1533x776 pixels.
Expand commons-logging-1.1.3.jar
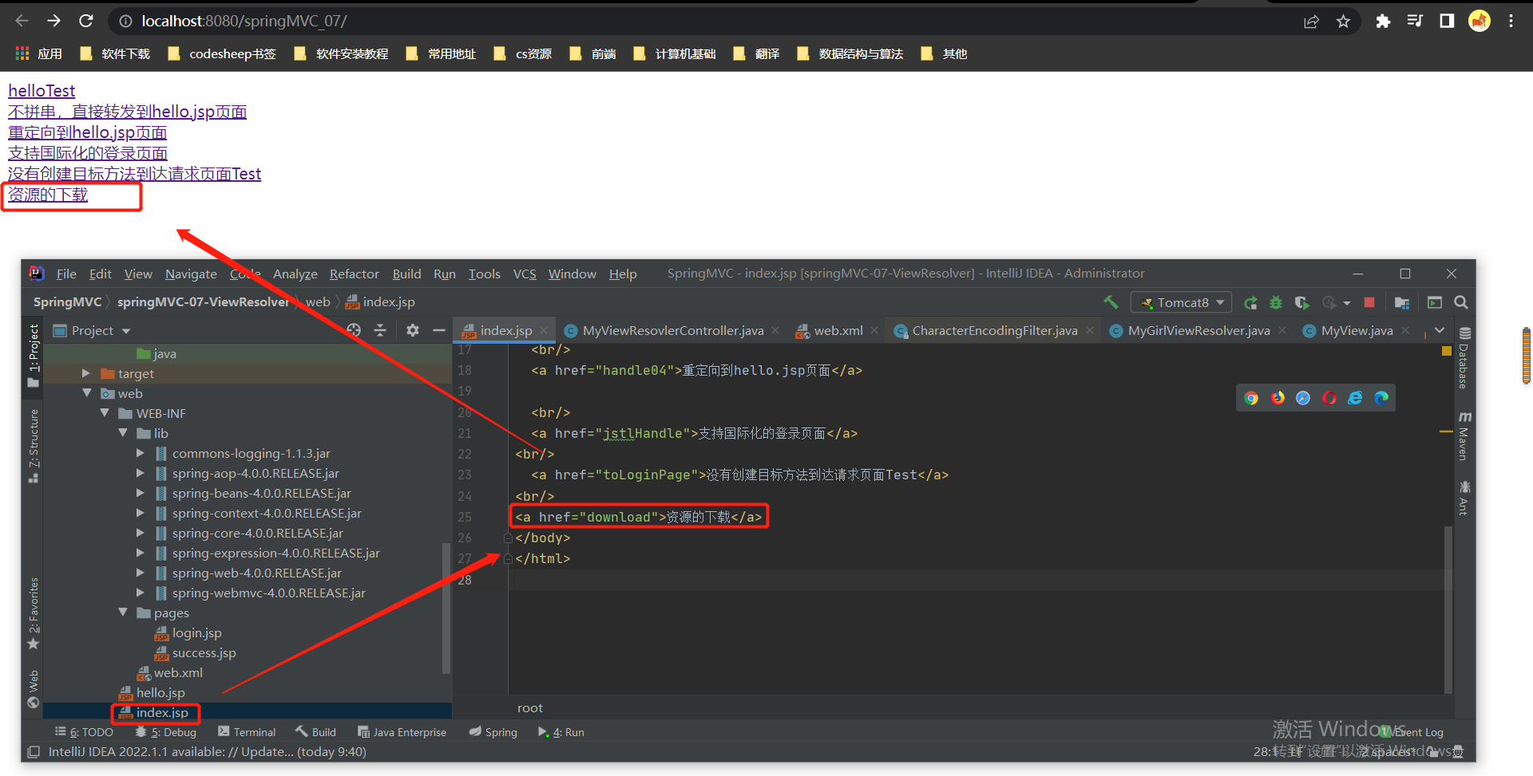pos(141,453)
